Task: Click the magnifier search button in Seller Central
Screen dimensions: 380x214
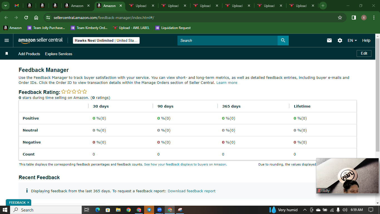Action: [283, 40]
